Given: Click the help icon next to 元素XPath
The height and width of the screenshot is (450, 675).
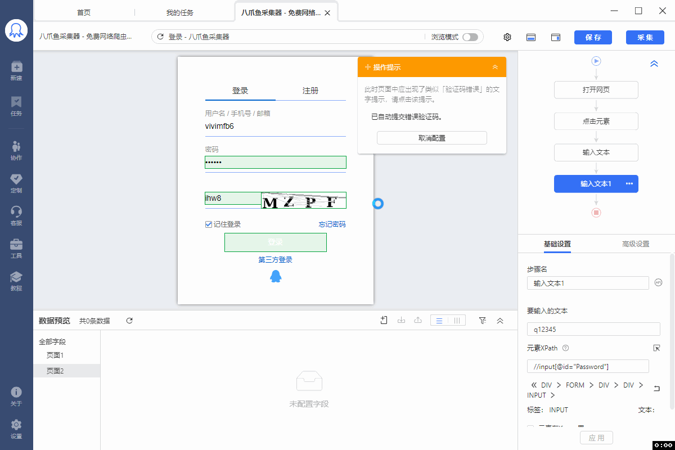Looking at the screenshot, I should click(x=566, y=348).
